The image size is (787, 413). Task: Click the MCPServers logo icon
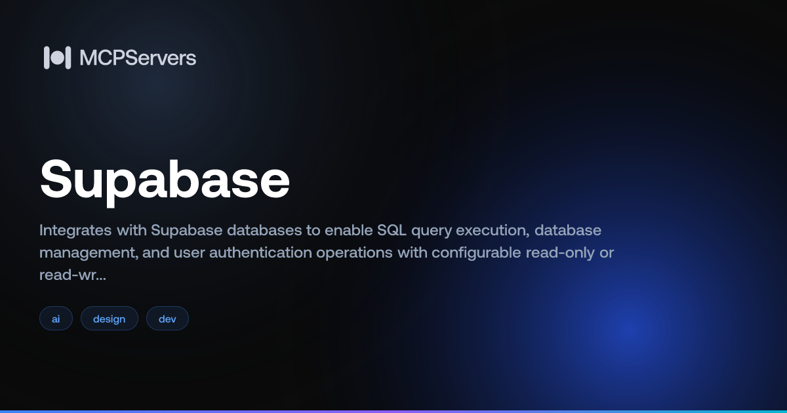pyautogui.click(x=57, y=58)
